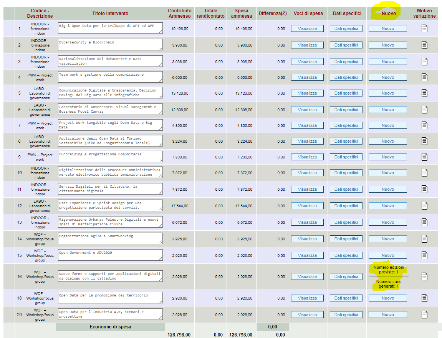Open Visualizza for Organizzazione Agile e Smartworking
The width and height of the screenshot is (442, 338).
(x=307, y=239)
